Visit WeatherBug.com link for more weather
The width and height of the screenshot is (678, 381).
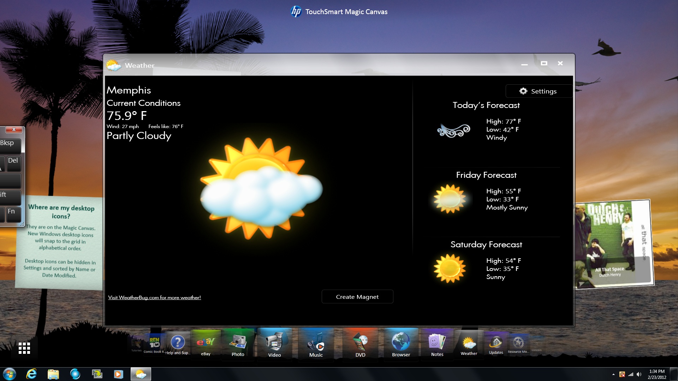pos(154,297)
